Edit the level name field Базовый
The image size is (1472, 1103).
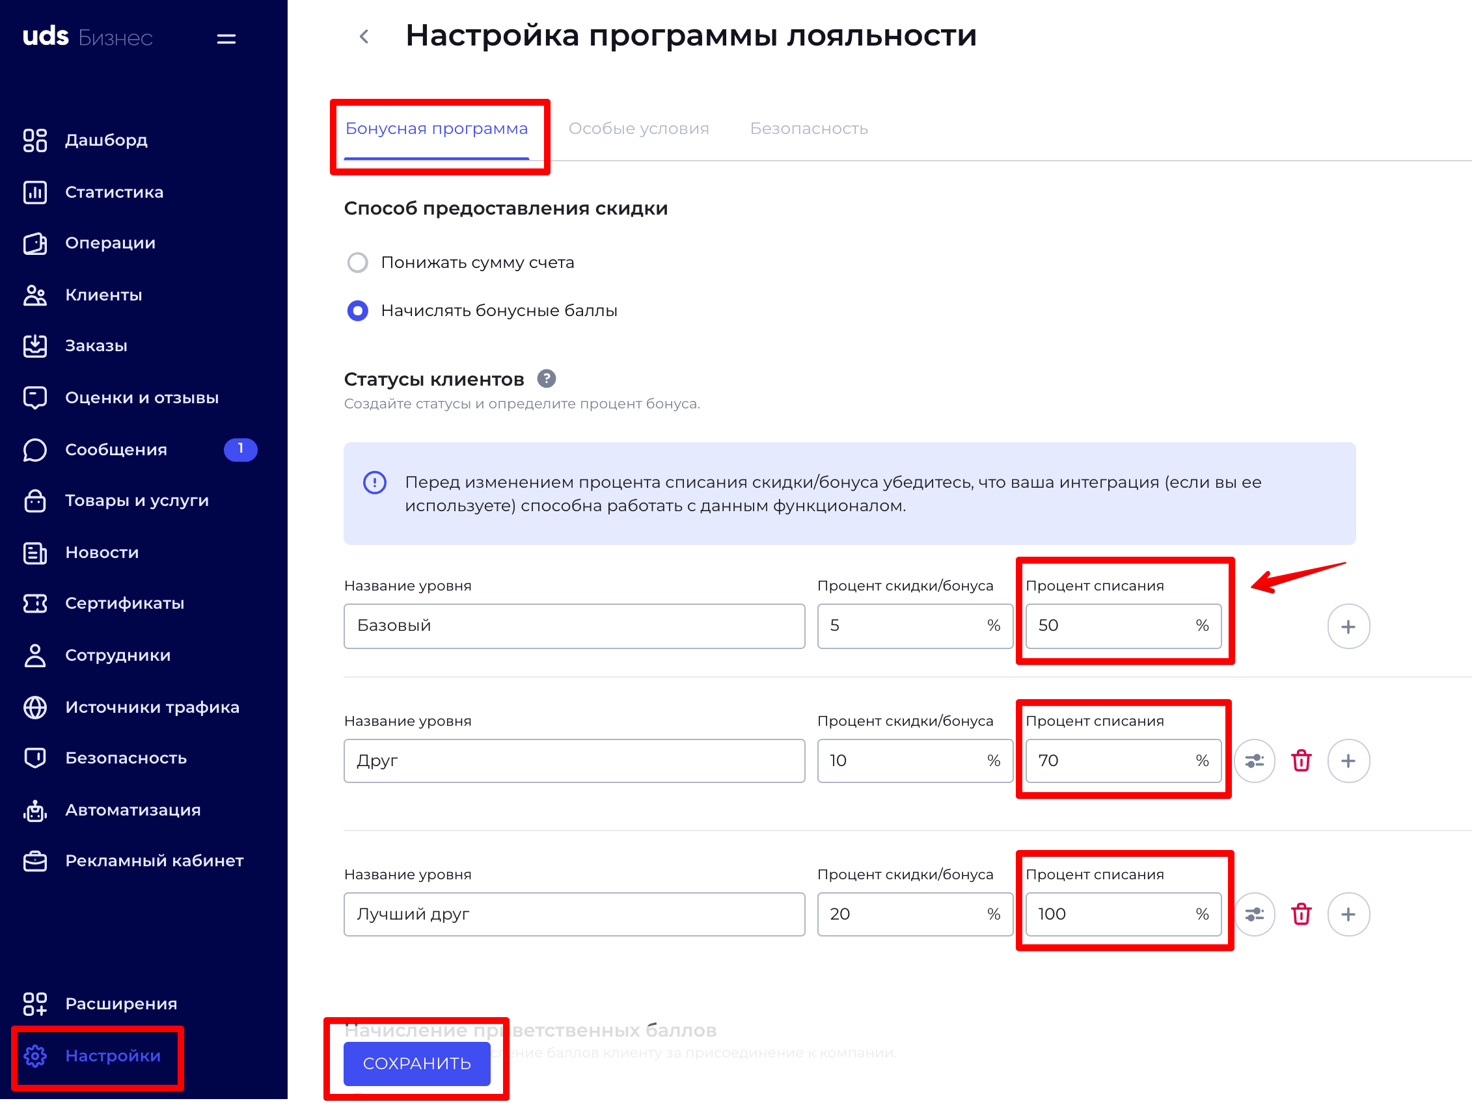pyautogui.click(x=575, y=626)
